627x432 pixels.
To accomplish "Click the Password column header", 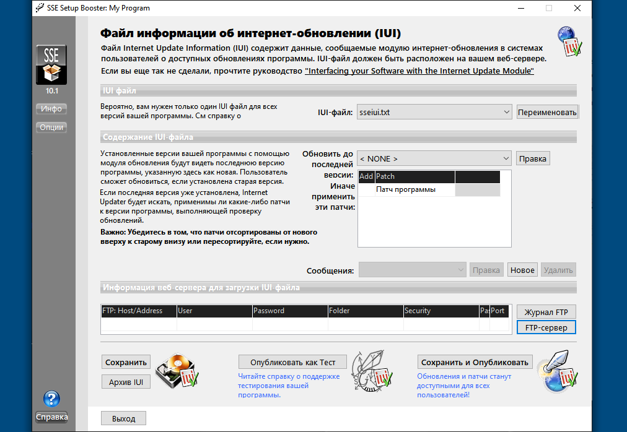I will pos(290,311).
